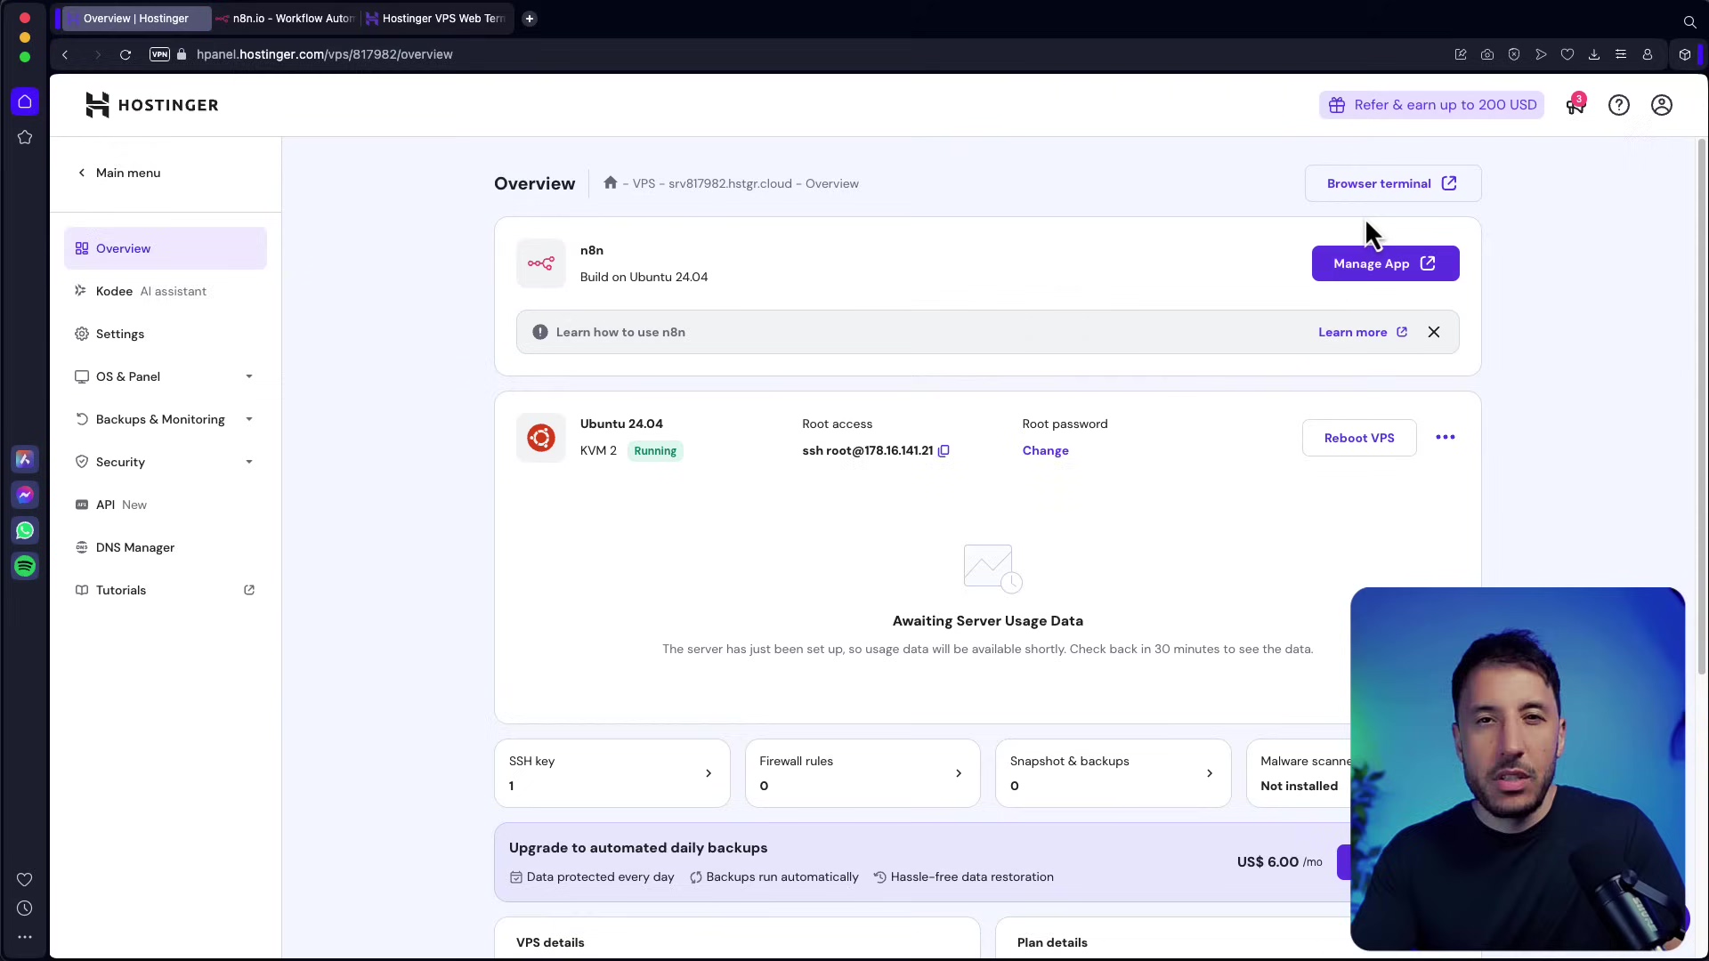Viewport: 1709px width, 961px height.
Task: Click the n8n app logo icon
Action: tap(541, 263)
